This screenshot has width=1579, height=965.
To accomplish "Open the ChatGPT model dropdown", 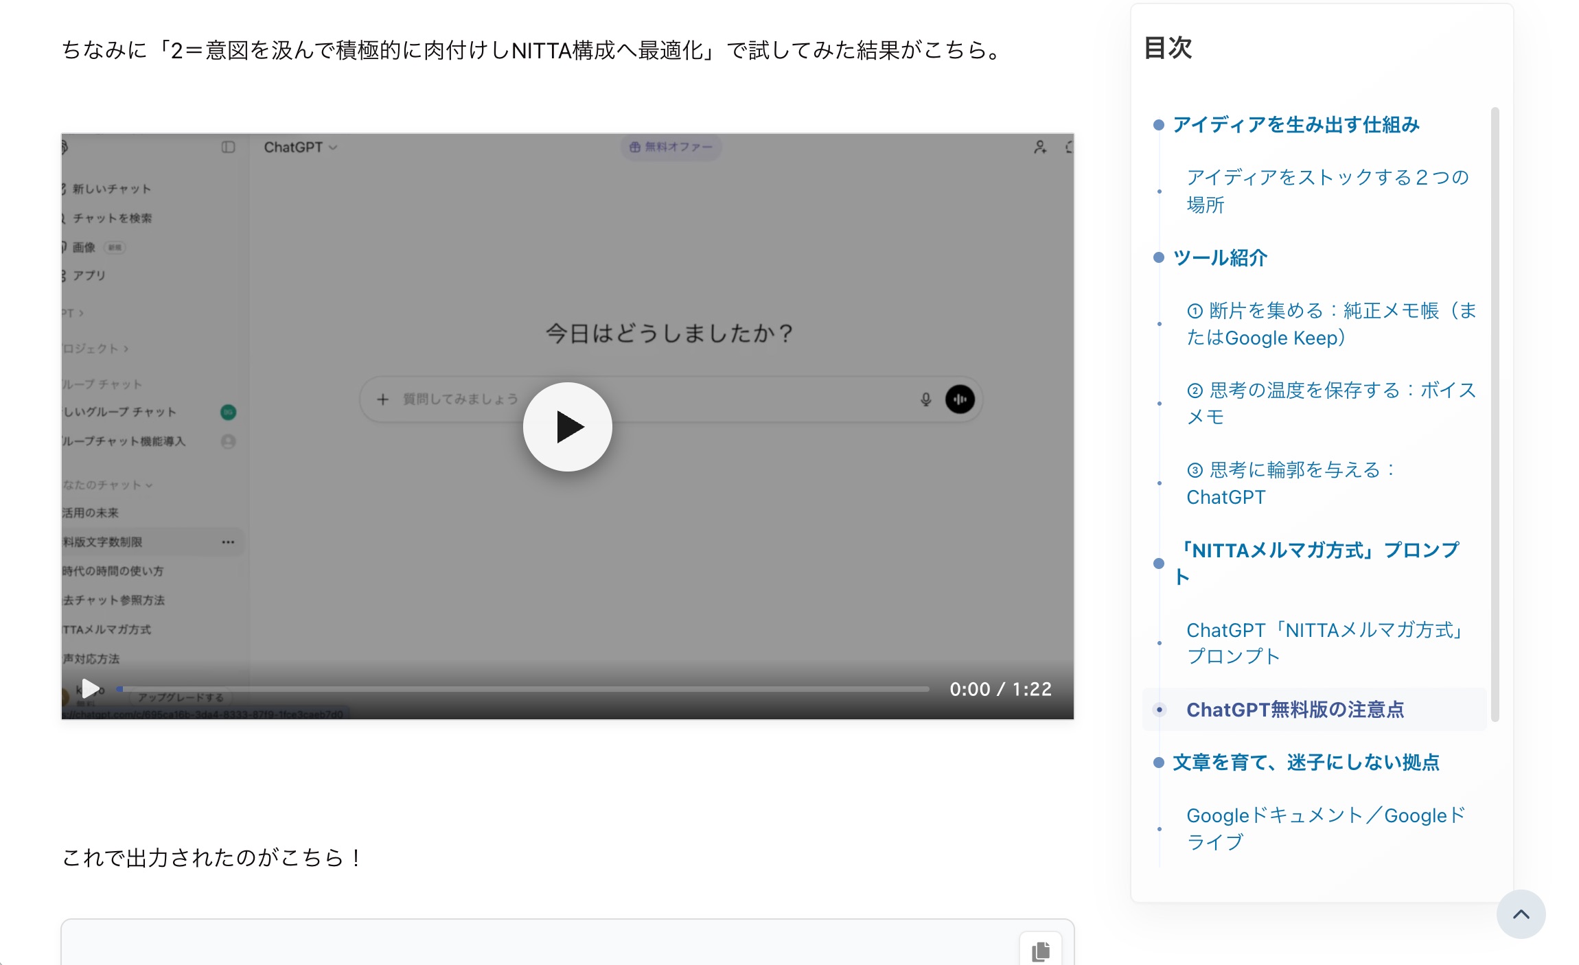I will tap(300, 147).
